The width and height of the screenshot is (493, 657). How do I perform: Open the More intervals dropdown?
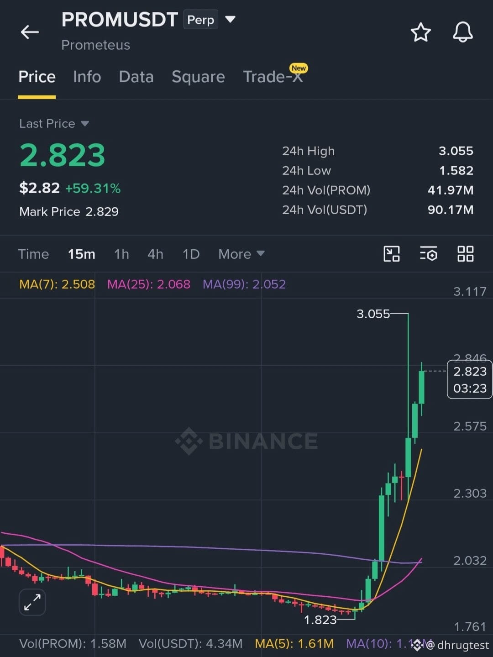(x=241, y=254)
